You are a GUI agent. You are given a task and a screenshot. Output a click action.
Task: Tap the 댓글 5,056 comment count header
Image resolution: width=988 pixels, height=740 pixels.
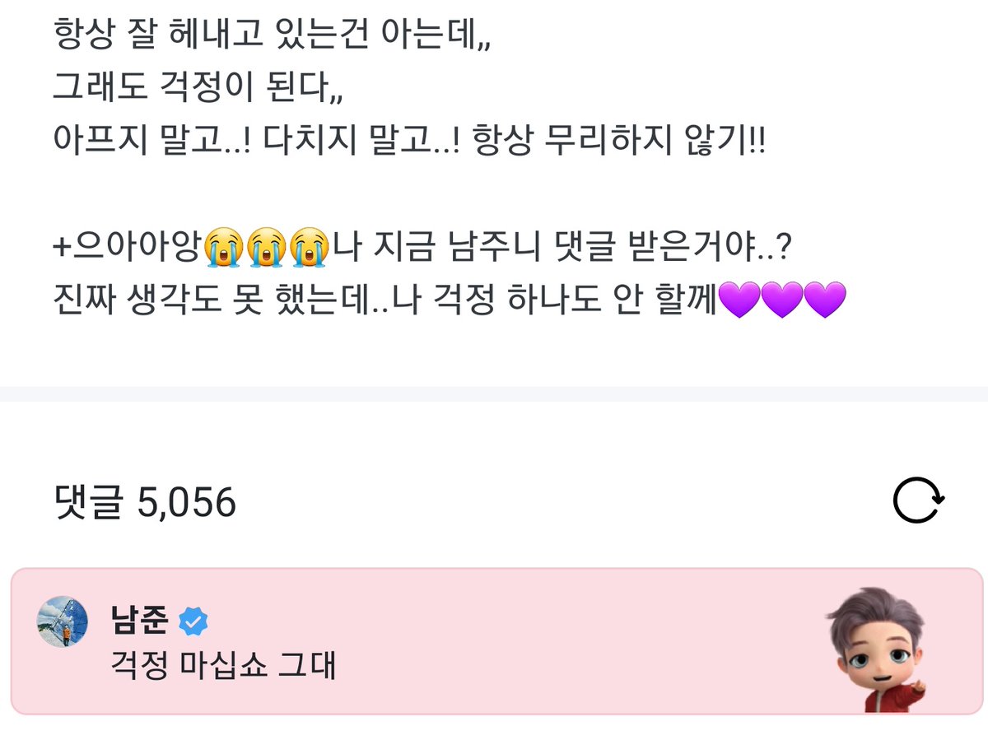(144, 500)
